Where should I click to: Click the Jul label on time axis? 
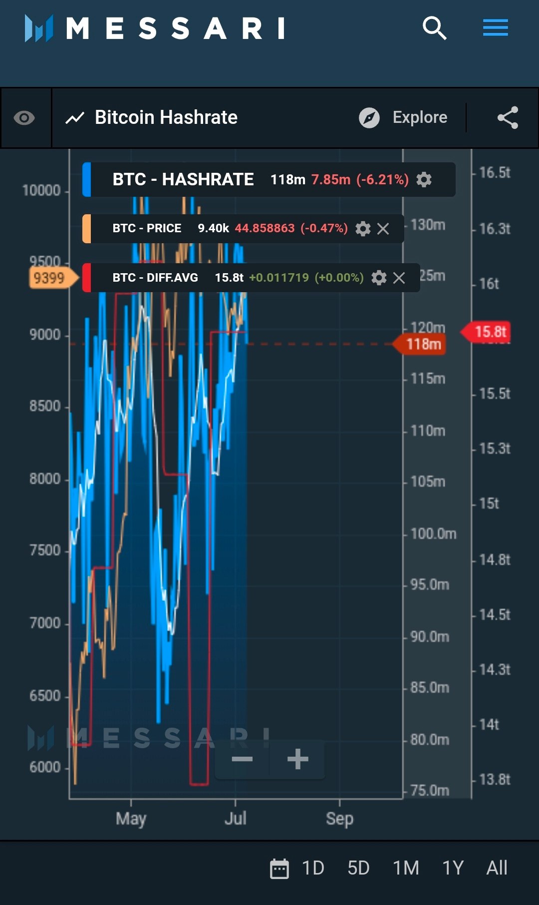(x=235, y=818)
